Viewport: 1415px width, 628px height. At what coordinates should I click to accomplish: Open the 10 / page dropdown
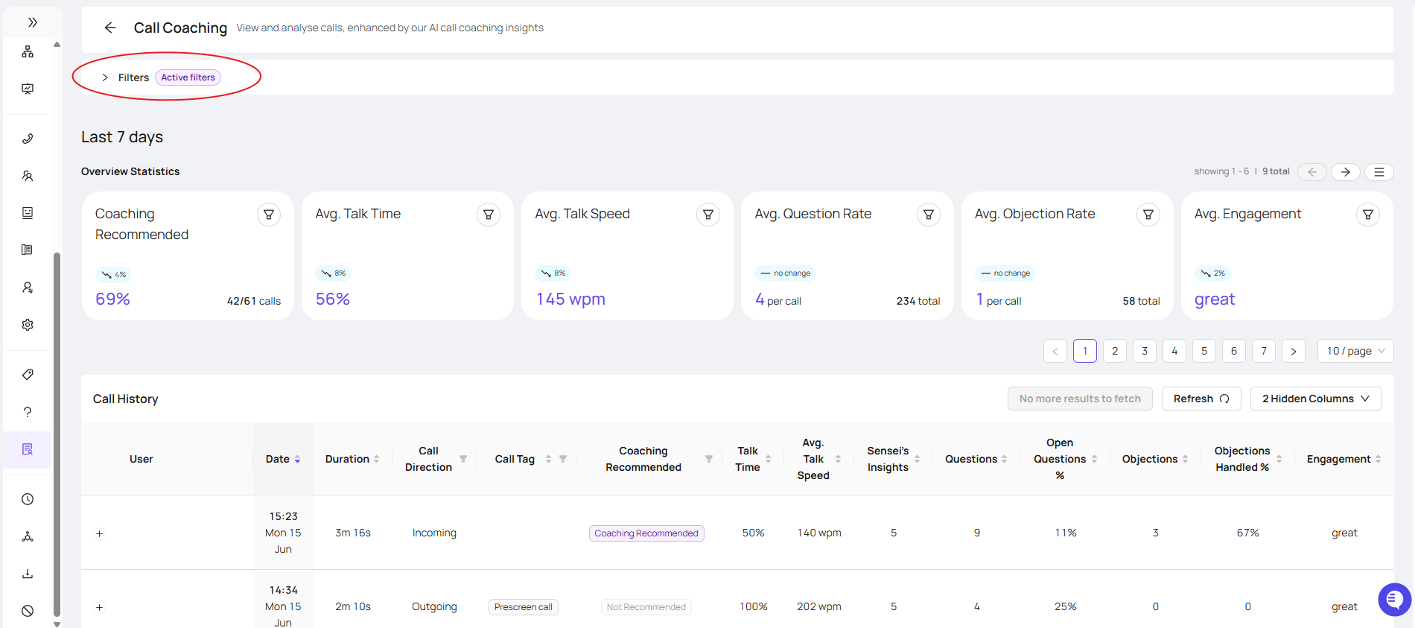pos(1355,351)
